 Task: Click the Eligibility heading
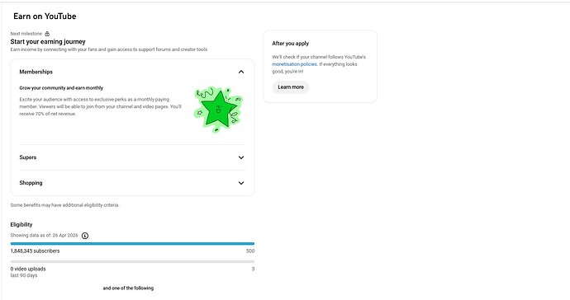coord(21,224)
